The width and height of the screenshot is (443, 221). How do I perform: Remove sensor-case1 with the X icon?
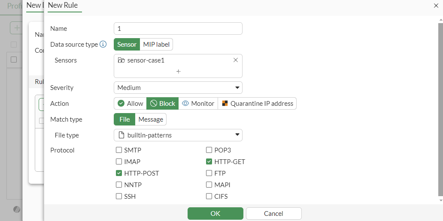[x=235, y=60]
